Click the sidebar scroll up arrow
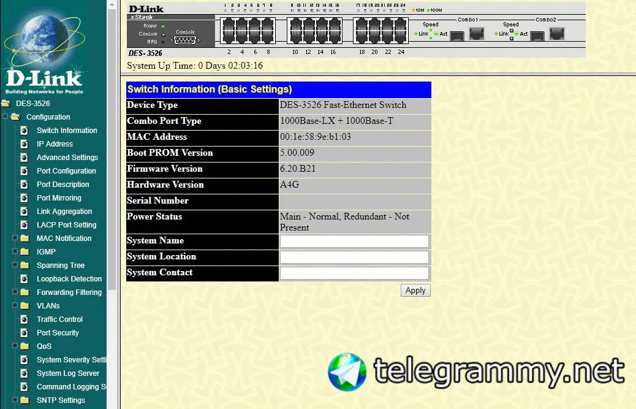This screenshot has width=636, height=409. click(x=112, y=4)
